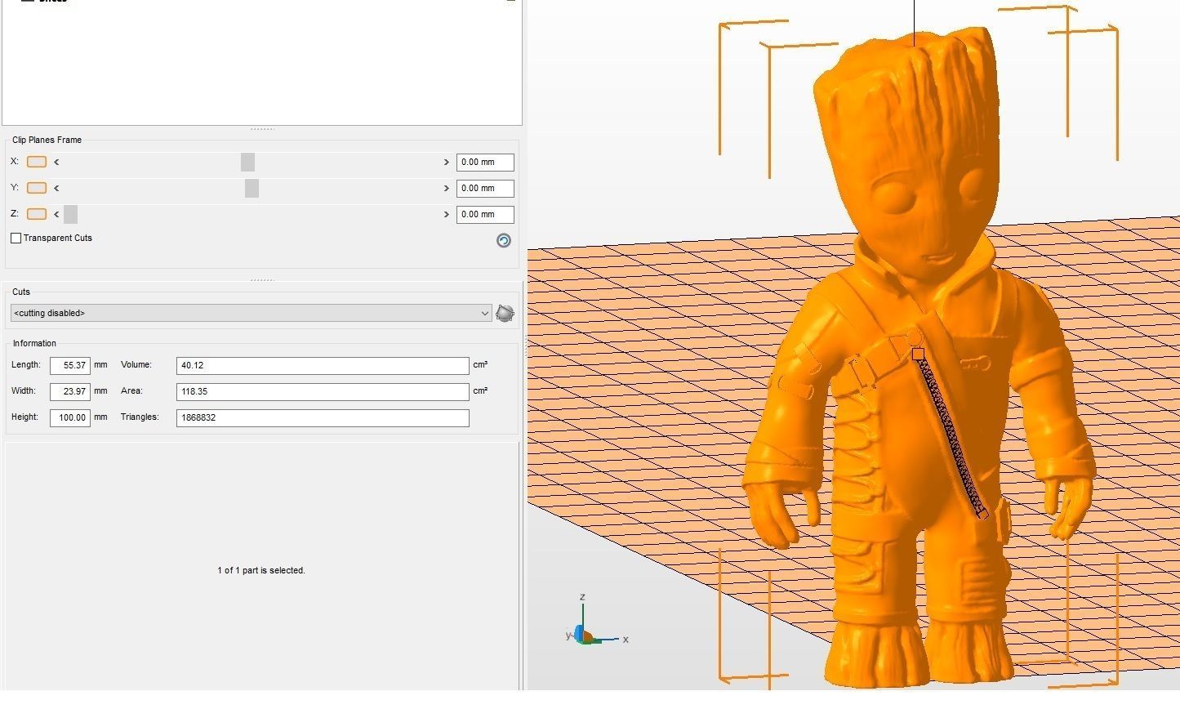Click the cut settings icon beside the dropdown
The width and height of the screenshot is (1180, 709).
pyautogui.click(x=505, y=313)
